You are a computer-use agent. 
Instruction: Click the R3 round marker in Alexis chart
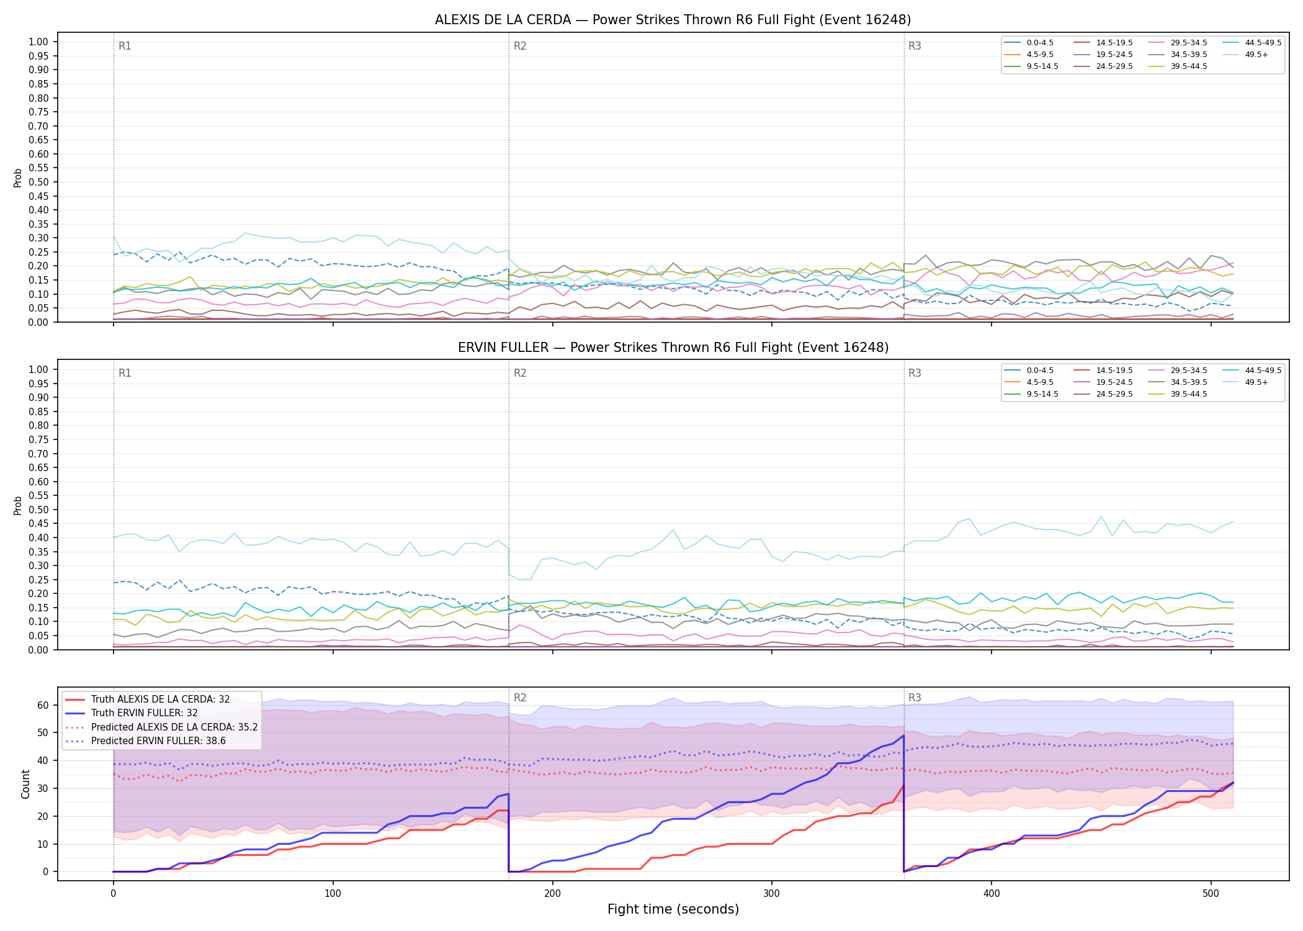pyautogui.click(x=915, y=46)
